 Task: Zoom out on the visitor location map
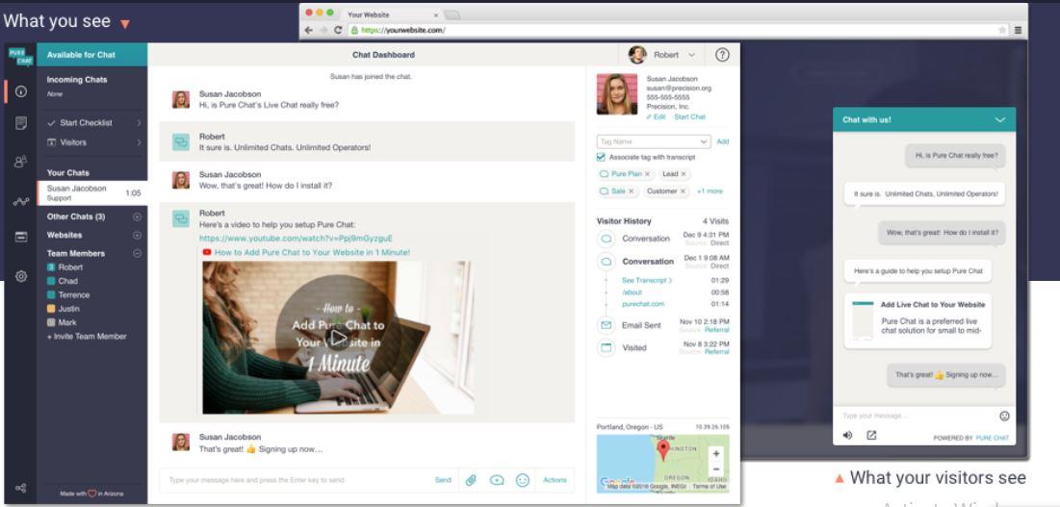716,469
